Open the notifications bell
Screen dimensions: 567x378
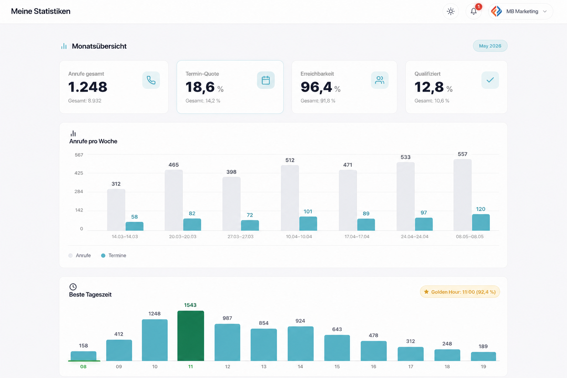coord(474,11)
